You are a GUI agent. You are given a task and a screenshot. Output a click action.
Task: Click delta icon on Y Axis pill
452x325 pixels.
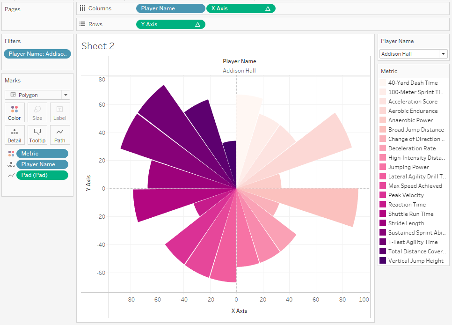click(197, 24)
